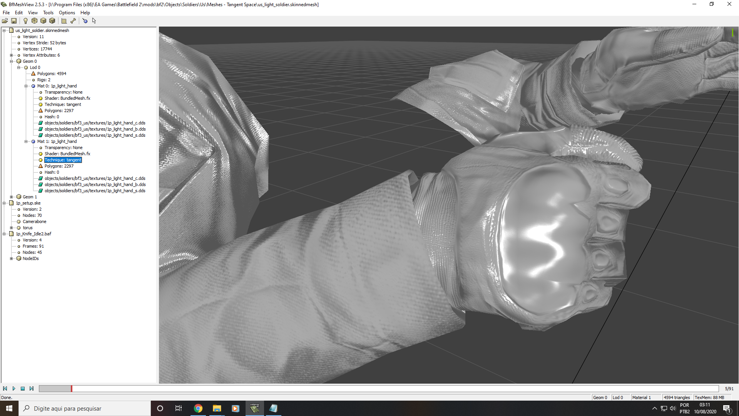Click the volume speaker tray icon
The image size is (739, 416).
673,408
